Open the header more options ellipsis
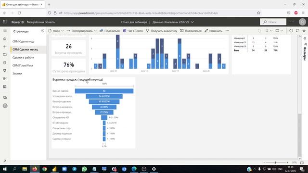Screen dimensions: 308x173 tap(292, 22)
